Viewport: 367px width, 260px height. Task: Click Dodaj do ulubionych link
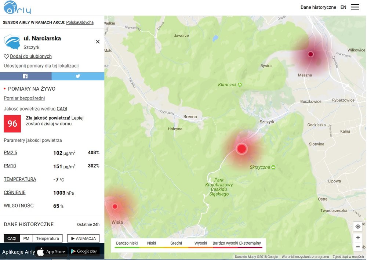coord(31,57)
